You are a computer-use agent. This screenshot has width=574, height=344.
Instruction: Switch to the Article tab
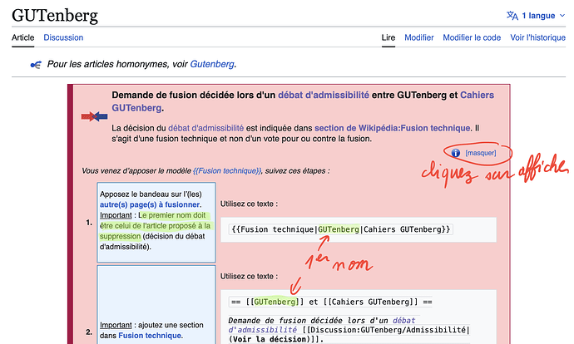tap(22, 37)
